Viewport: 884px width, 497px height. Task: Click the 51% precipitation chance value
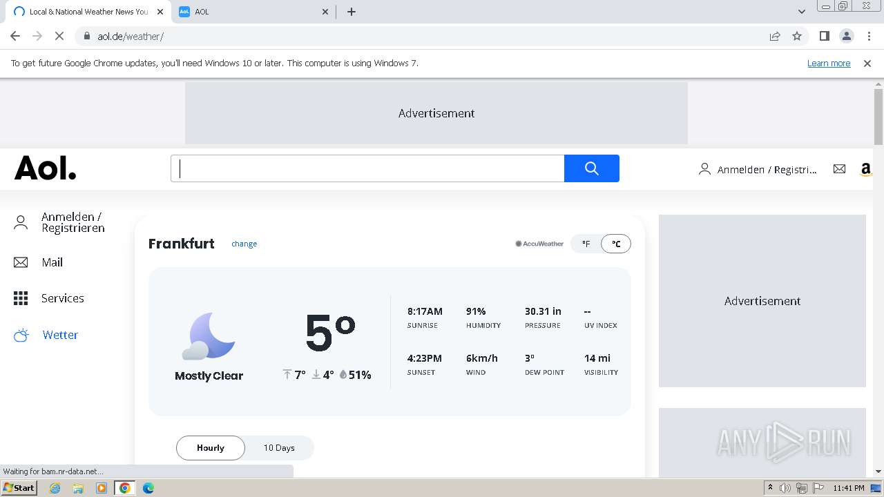click(x=359, y=375)
